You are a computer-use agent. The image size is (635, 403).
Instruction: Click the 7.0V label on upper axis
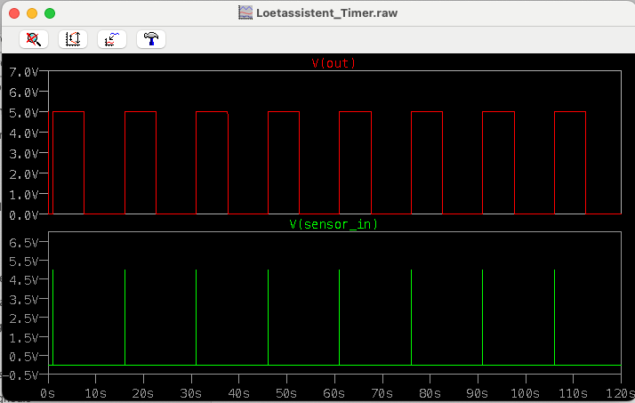(23, 71)
